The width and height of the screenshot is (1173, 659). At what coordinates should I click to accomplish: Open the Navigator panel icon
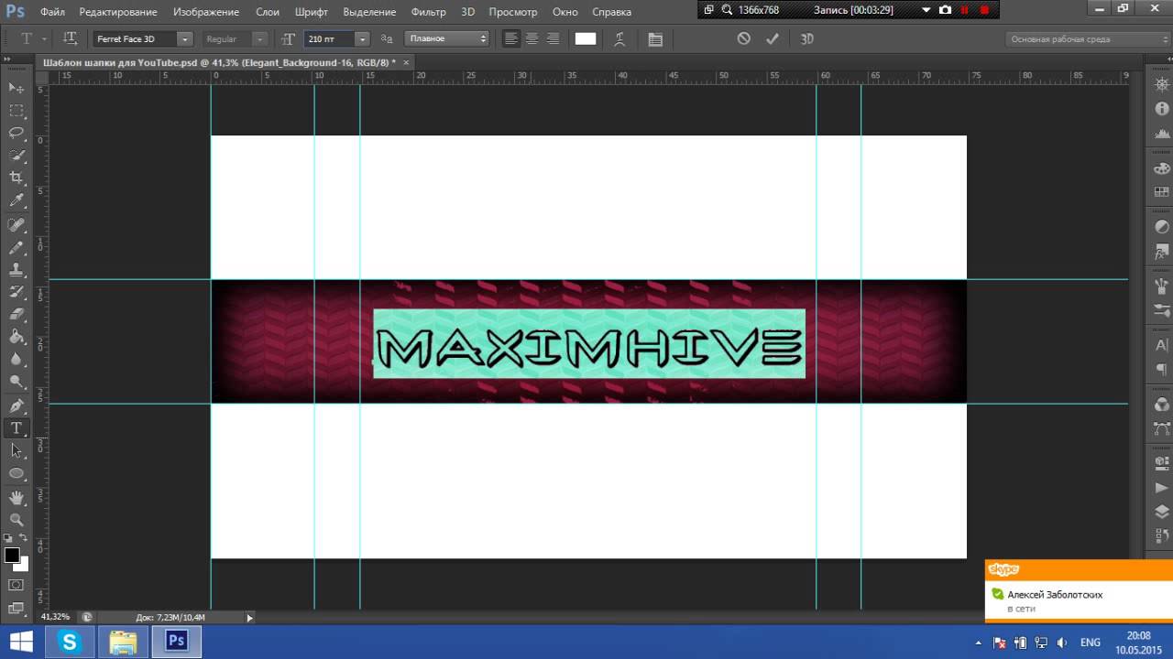[1161, 85]
